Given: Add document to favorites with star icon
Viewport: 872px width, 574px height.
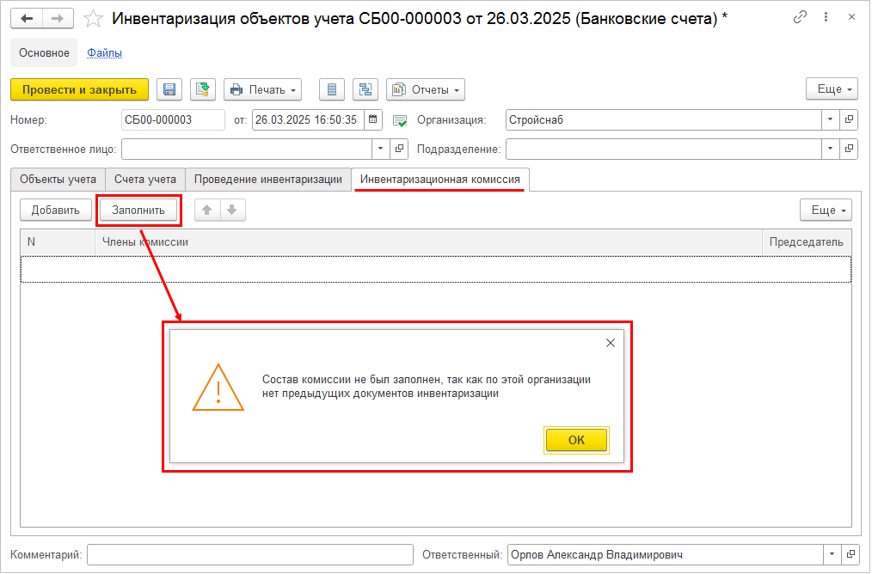Looking at the screenshot, I should pyautogui.click(x=94, y=18).
